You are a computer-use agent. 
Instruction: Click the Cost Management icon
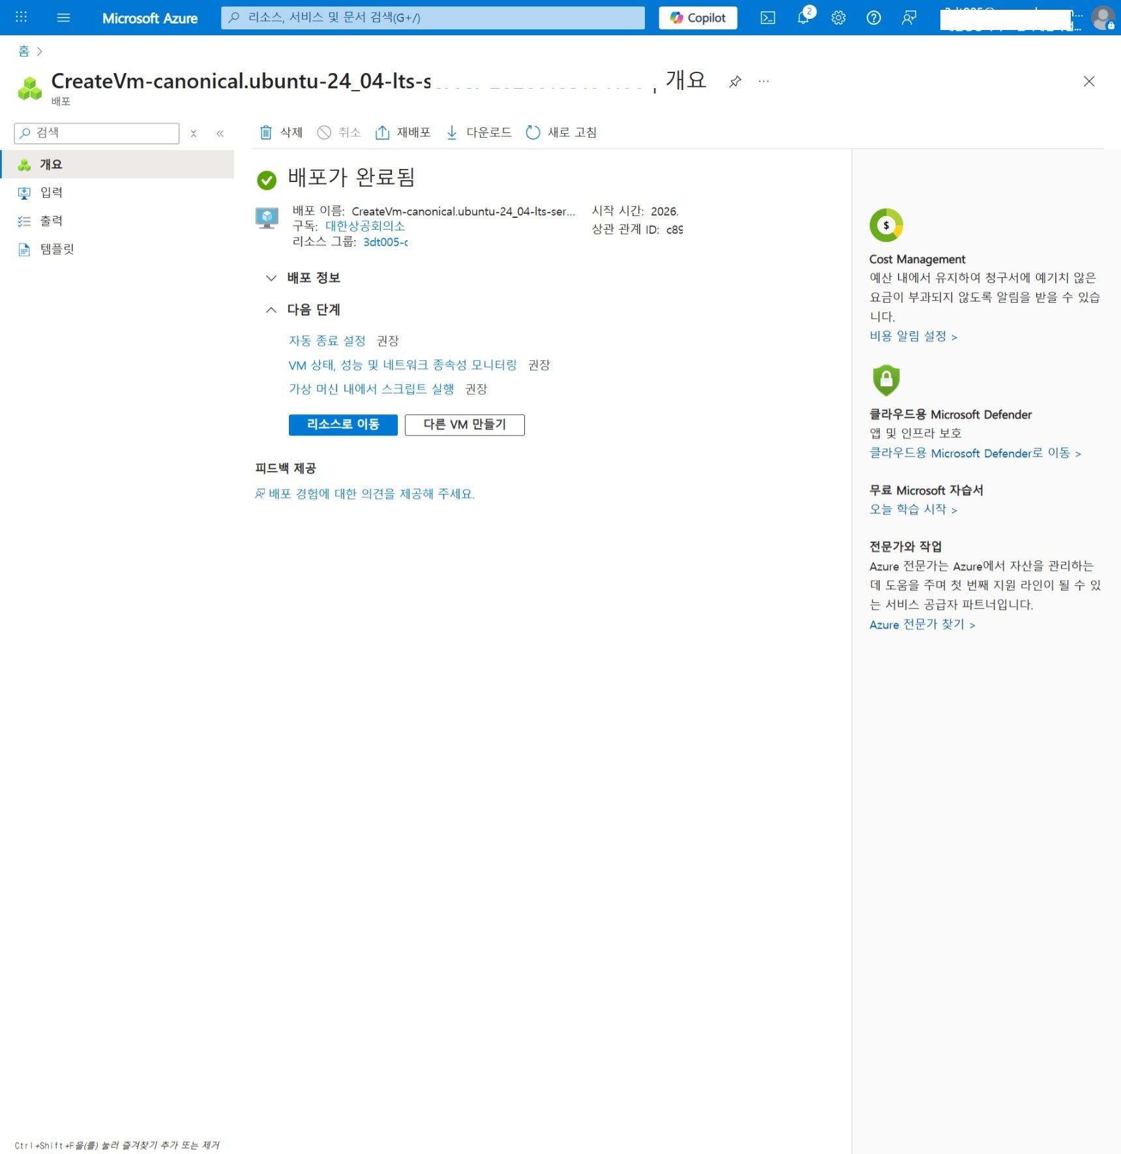pos(886,225)
